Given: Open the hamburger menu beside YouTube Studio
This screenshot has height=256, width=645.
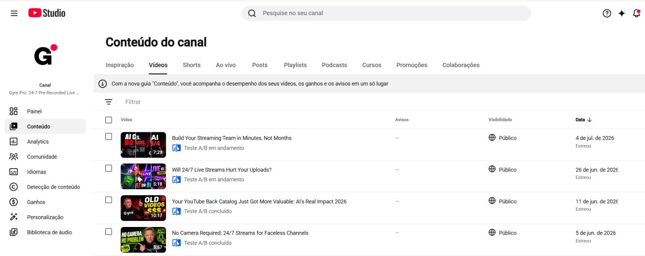Looking at the screenshot, I should coord(14,13).
